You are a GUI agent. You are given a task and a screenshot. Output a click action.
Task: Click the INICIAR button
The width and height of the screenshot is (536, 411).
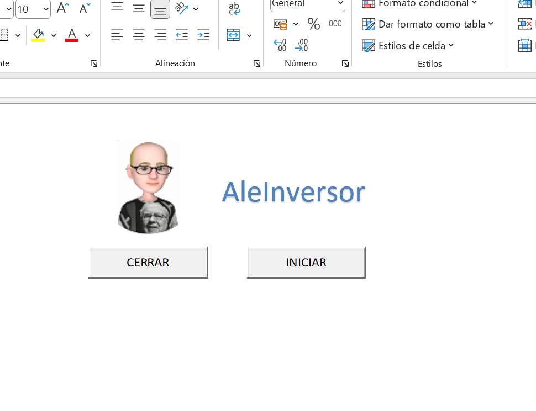click(306, 263)
